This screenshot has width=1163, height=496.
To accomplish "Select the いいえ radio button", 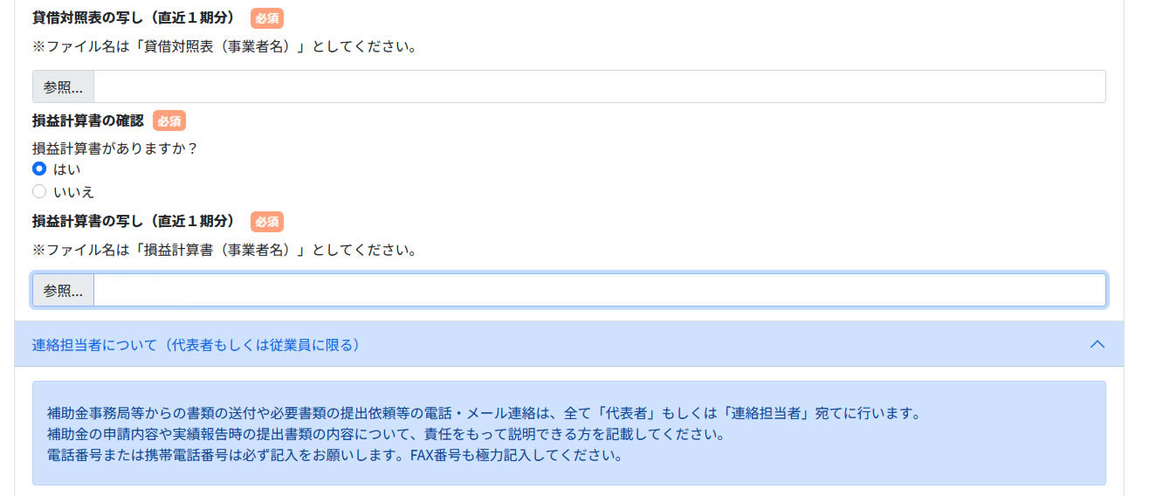I will coord(39,191).
